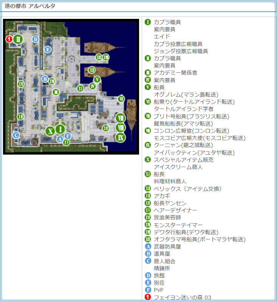Click the large green II marker on the map
This screenshot has width=277, height=302.
18,39
